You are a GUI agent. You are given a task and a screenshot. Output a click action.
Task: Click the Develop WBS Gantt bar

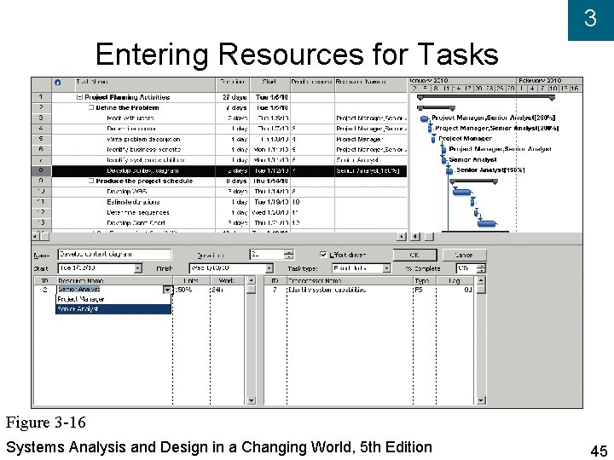point(462,192)
